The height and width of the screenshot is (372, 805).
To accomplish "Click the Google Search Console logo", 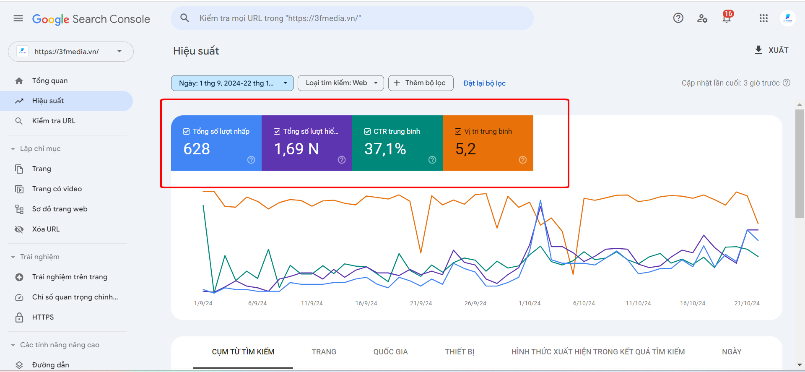I will click(91, 19).
